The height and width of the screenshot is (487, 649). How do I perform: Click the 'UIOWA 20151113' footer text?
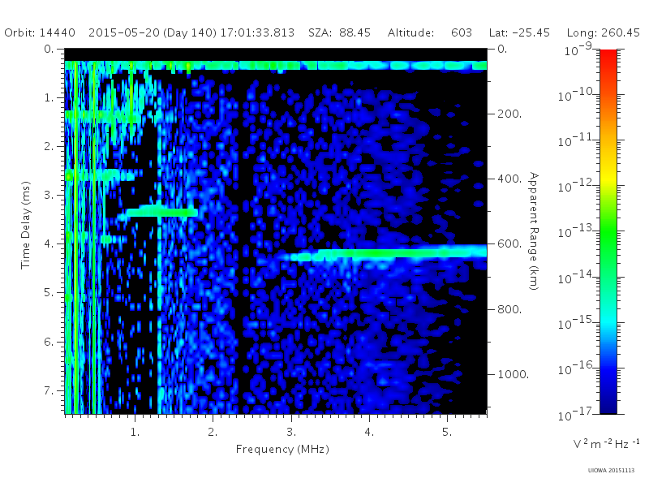pos(611,471)
